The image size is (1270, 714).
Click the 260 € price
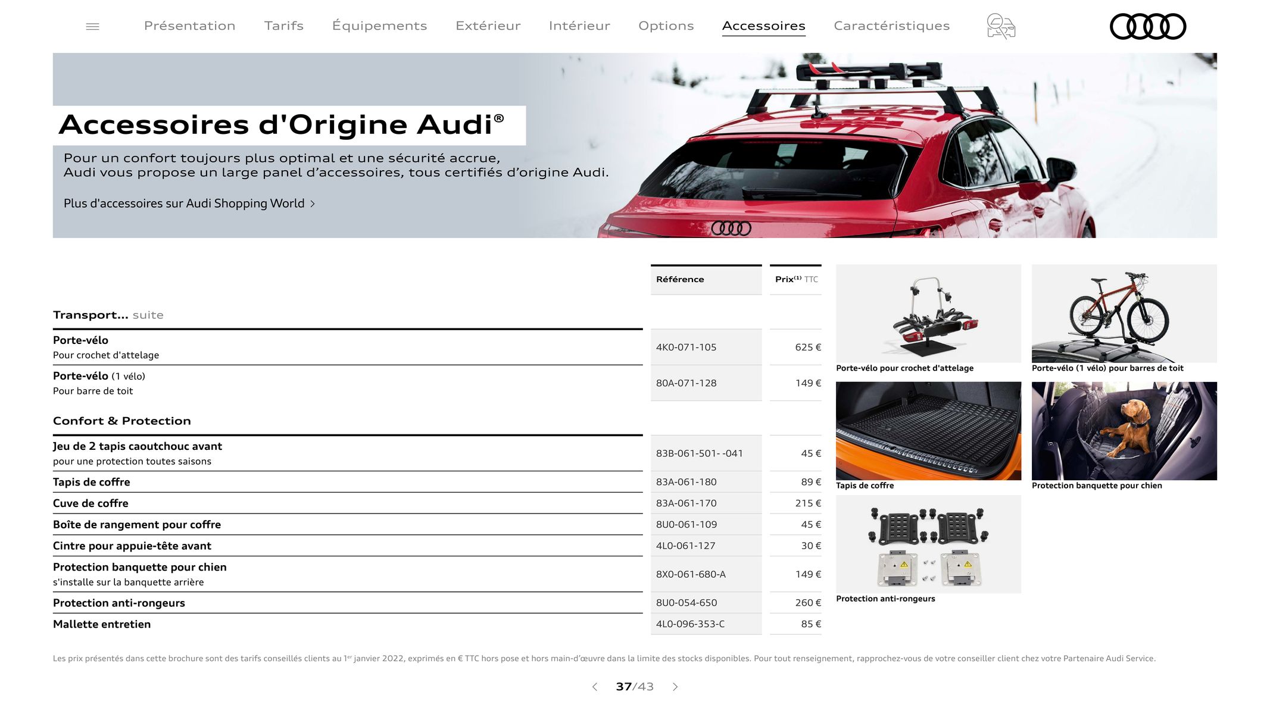808,603
